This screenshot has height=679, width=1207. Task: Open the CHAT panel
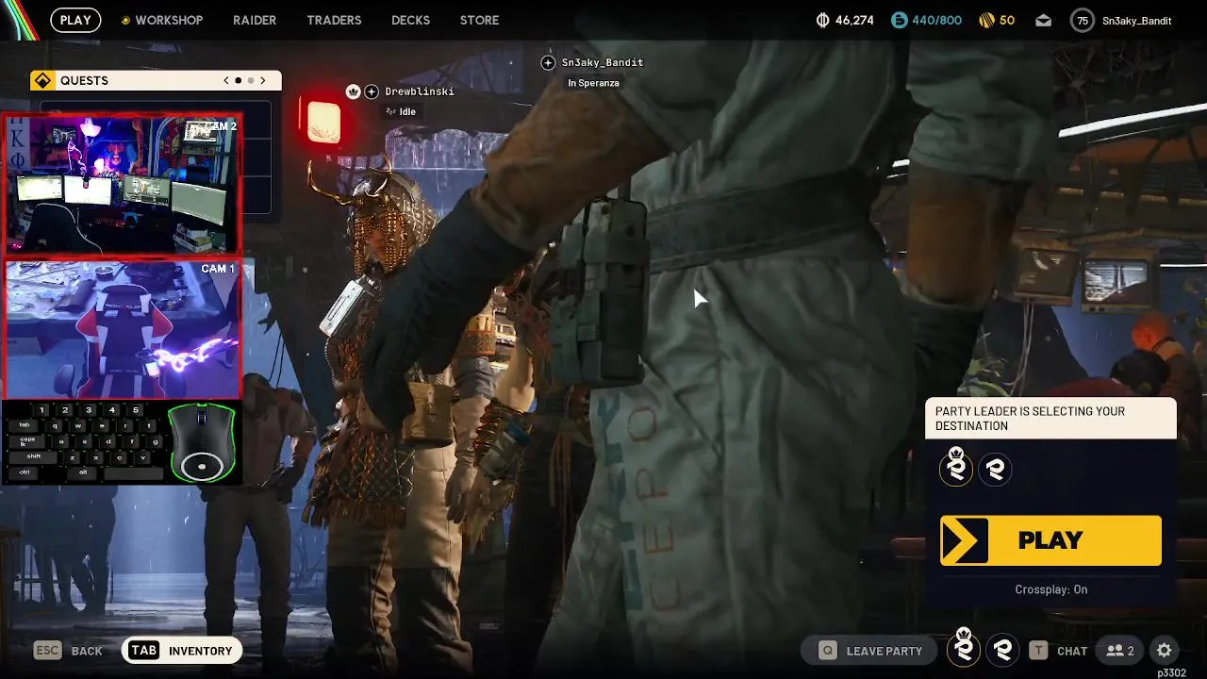tap(1072, 651)
